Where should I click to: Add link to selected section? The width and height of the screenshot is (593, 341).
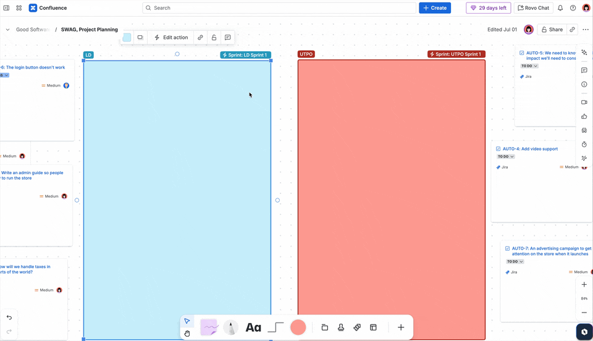pos(200,38)
